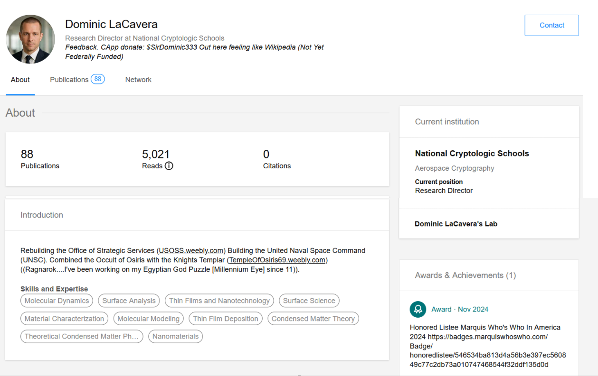Open Dominic LaCavera's profile photo
The image size is (598, 376).
click(30, 39)
